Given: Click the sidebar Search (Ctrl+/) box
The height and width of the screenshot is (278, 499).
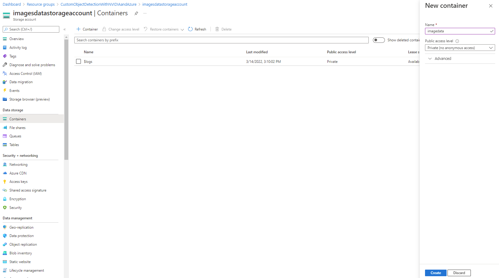Looking at the screenshot, I should pos(31,29).
